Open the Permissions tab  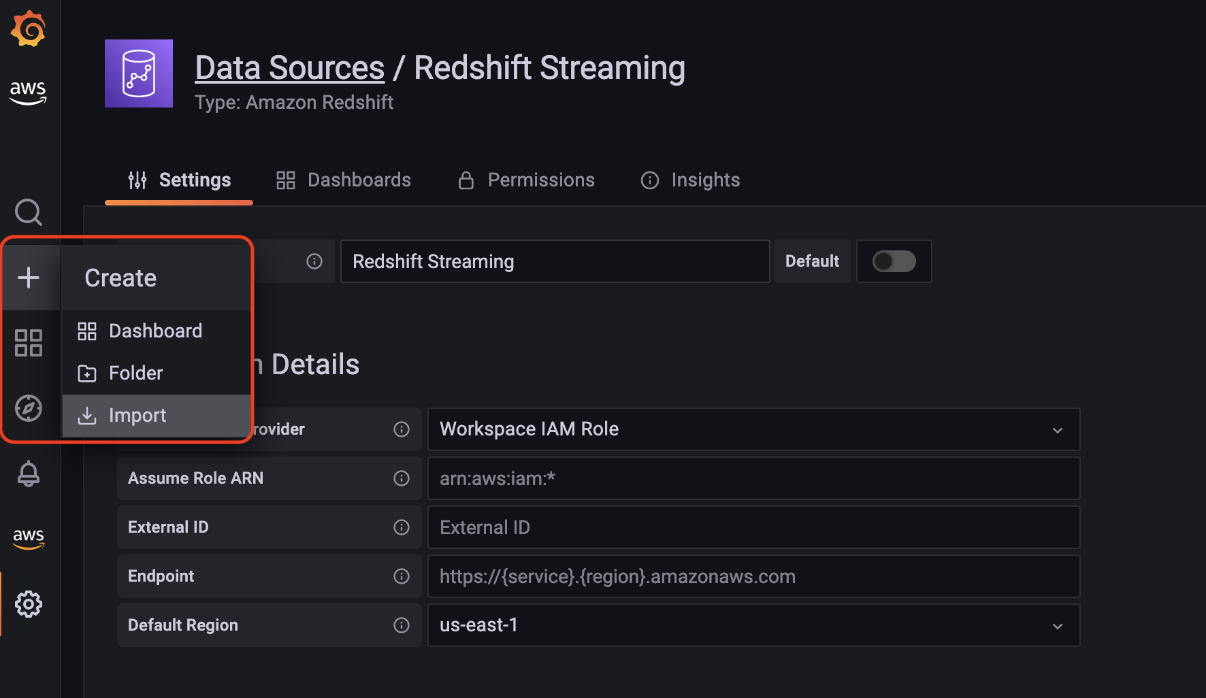(526, 180)
